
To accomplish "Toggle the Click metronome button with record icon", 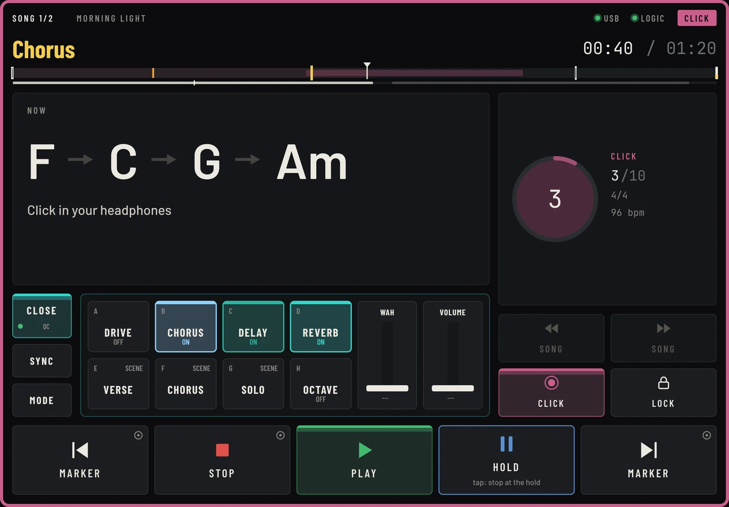I will [551, 393].
